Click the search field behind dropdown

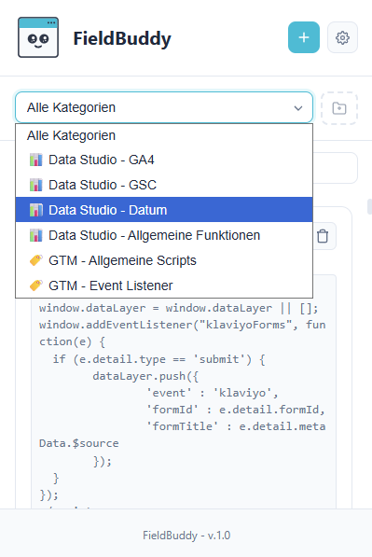click(x=336, y=168)
